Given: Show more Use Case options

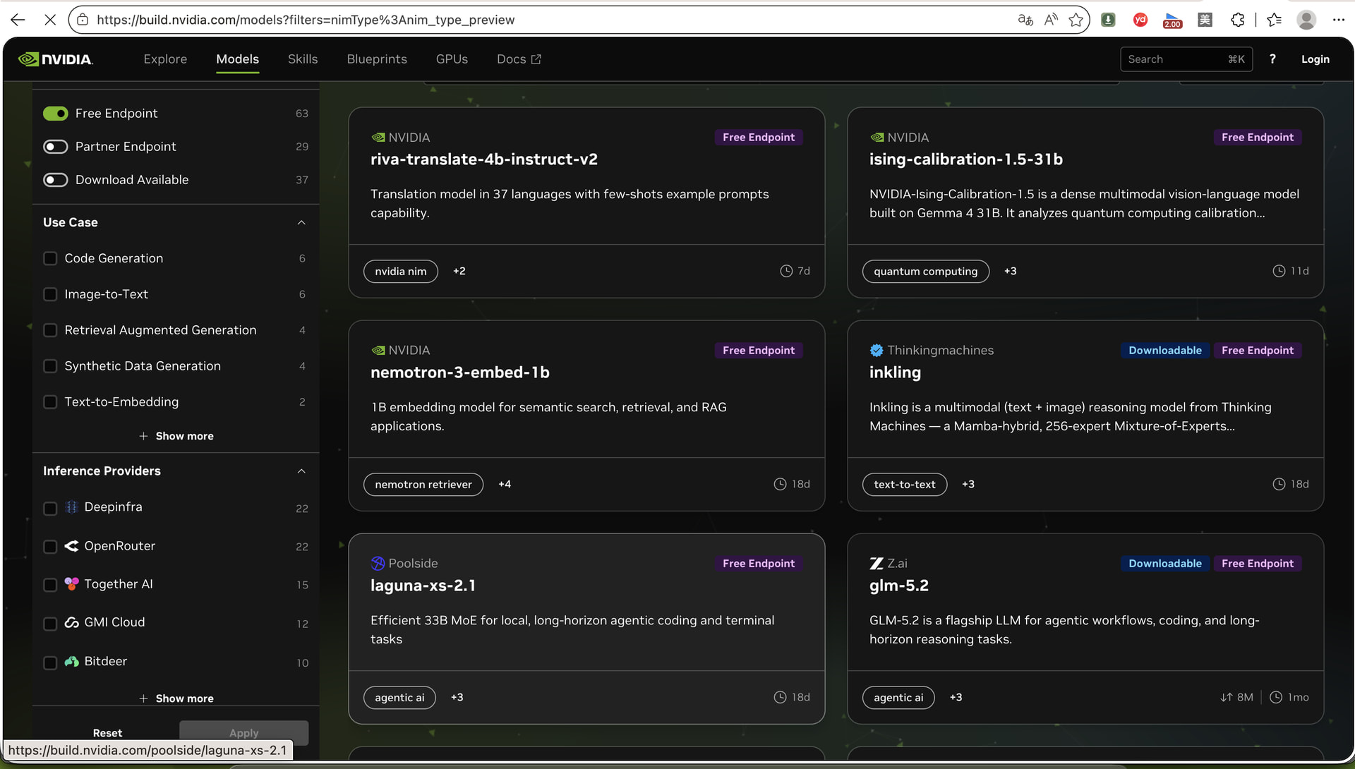Looking at the screenshot, I should point(176,437).
